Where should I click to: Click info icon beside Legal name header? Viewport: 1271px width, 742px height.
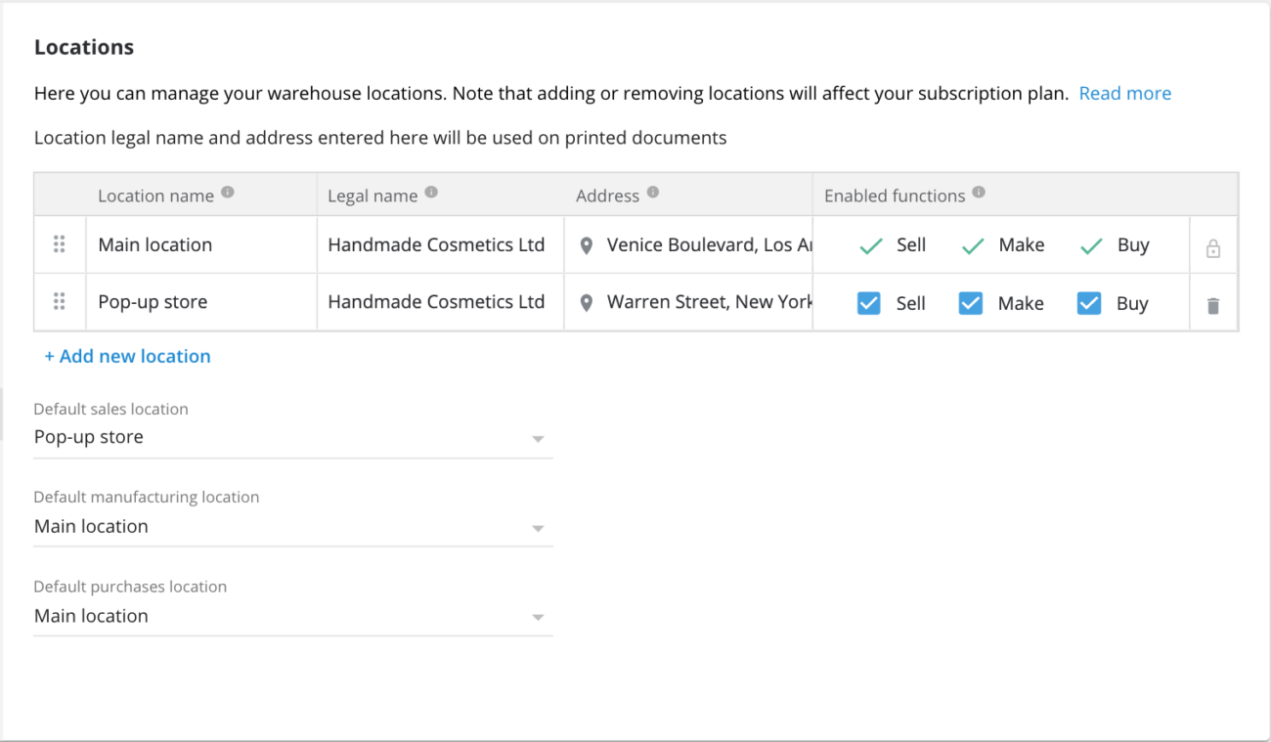tap(431, 193)
